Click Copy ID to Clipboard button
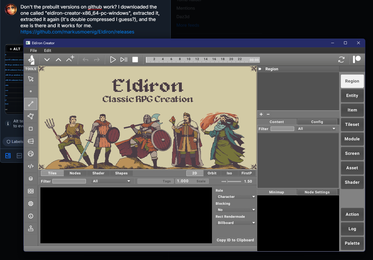The image size is (373, 260). pos(235,240)
